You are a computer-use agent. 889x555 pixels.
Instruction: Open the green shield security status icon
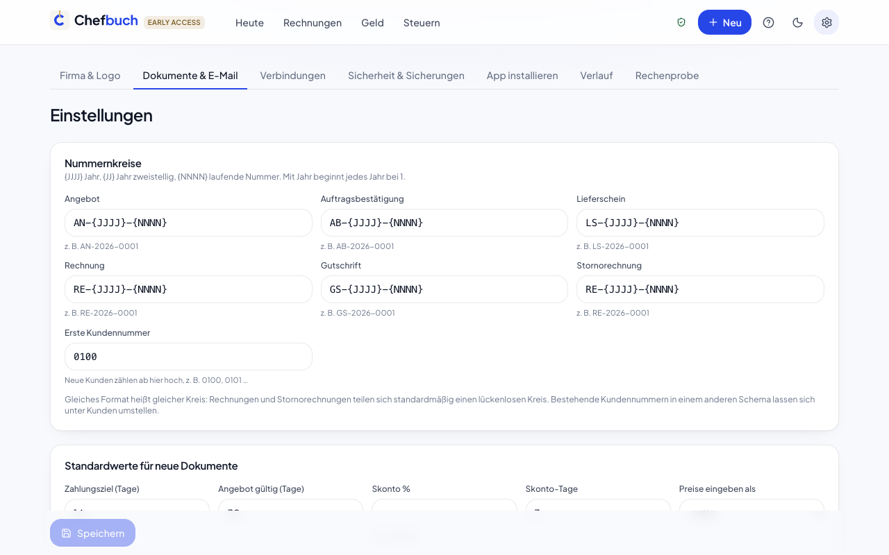pos(681,22)
